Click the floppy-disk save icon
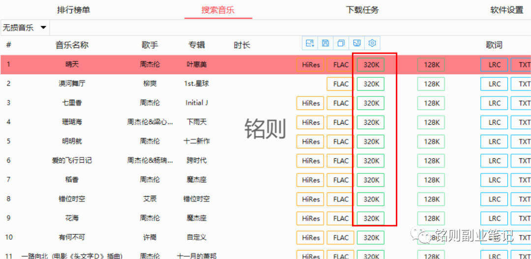The image size is (531, 259). pyautogui.click(x=325, y=43)
